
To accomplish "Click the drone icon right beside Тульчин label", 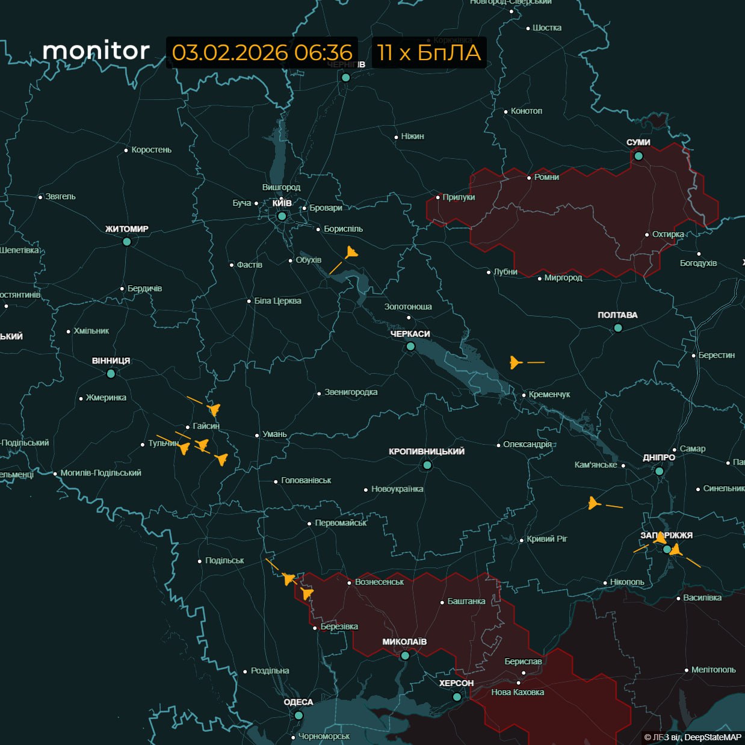I will click(x=184, y=448).
